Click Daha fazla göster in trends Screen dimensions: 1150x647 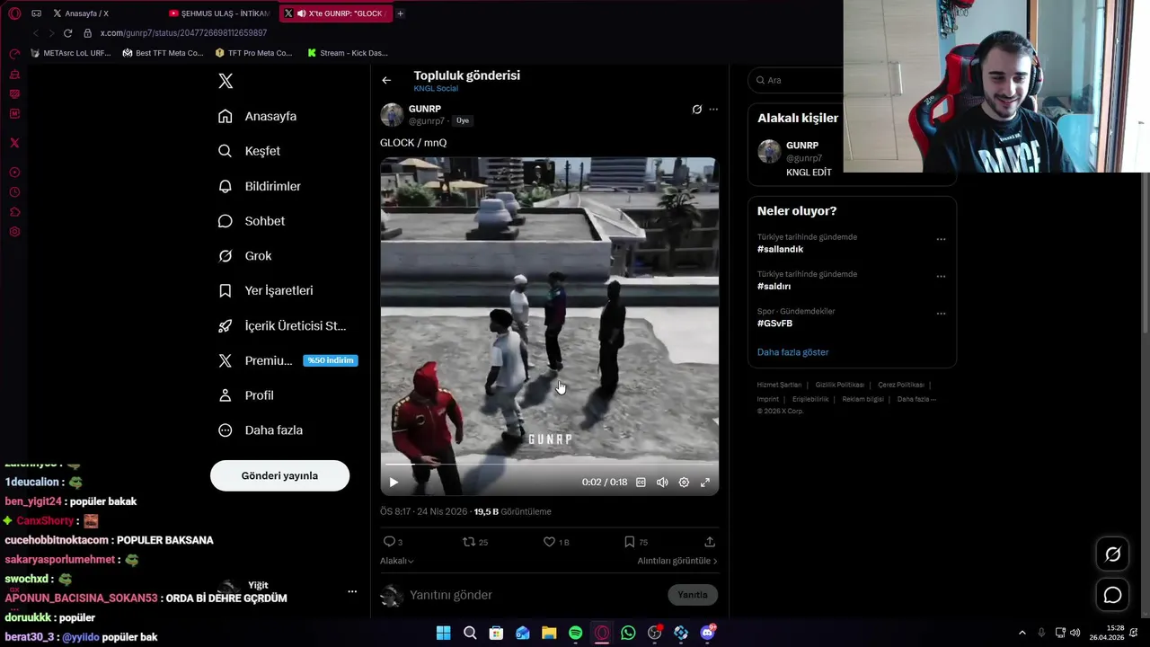pos(792,352)
